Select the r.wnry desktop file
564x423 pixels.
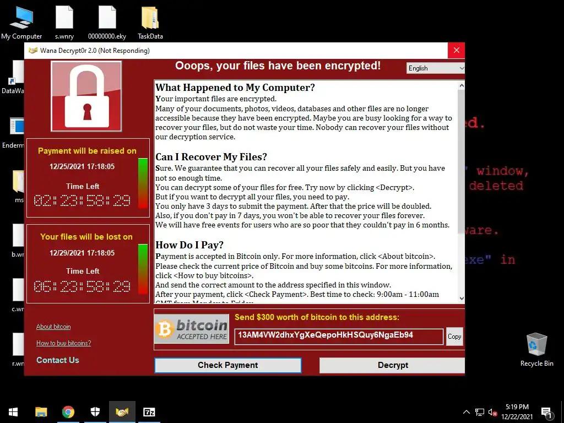pyautogui.click(x=18, y=350)
